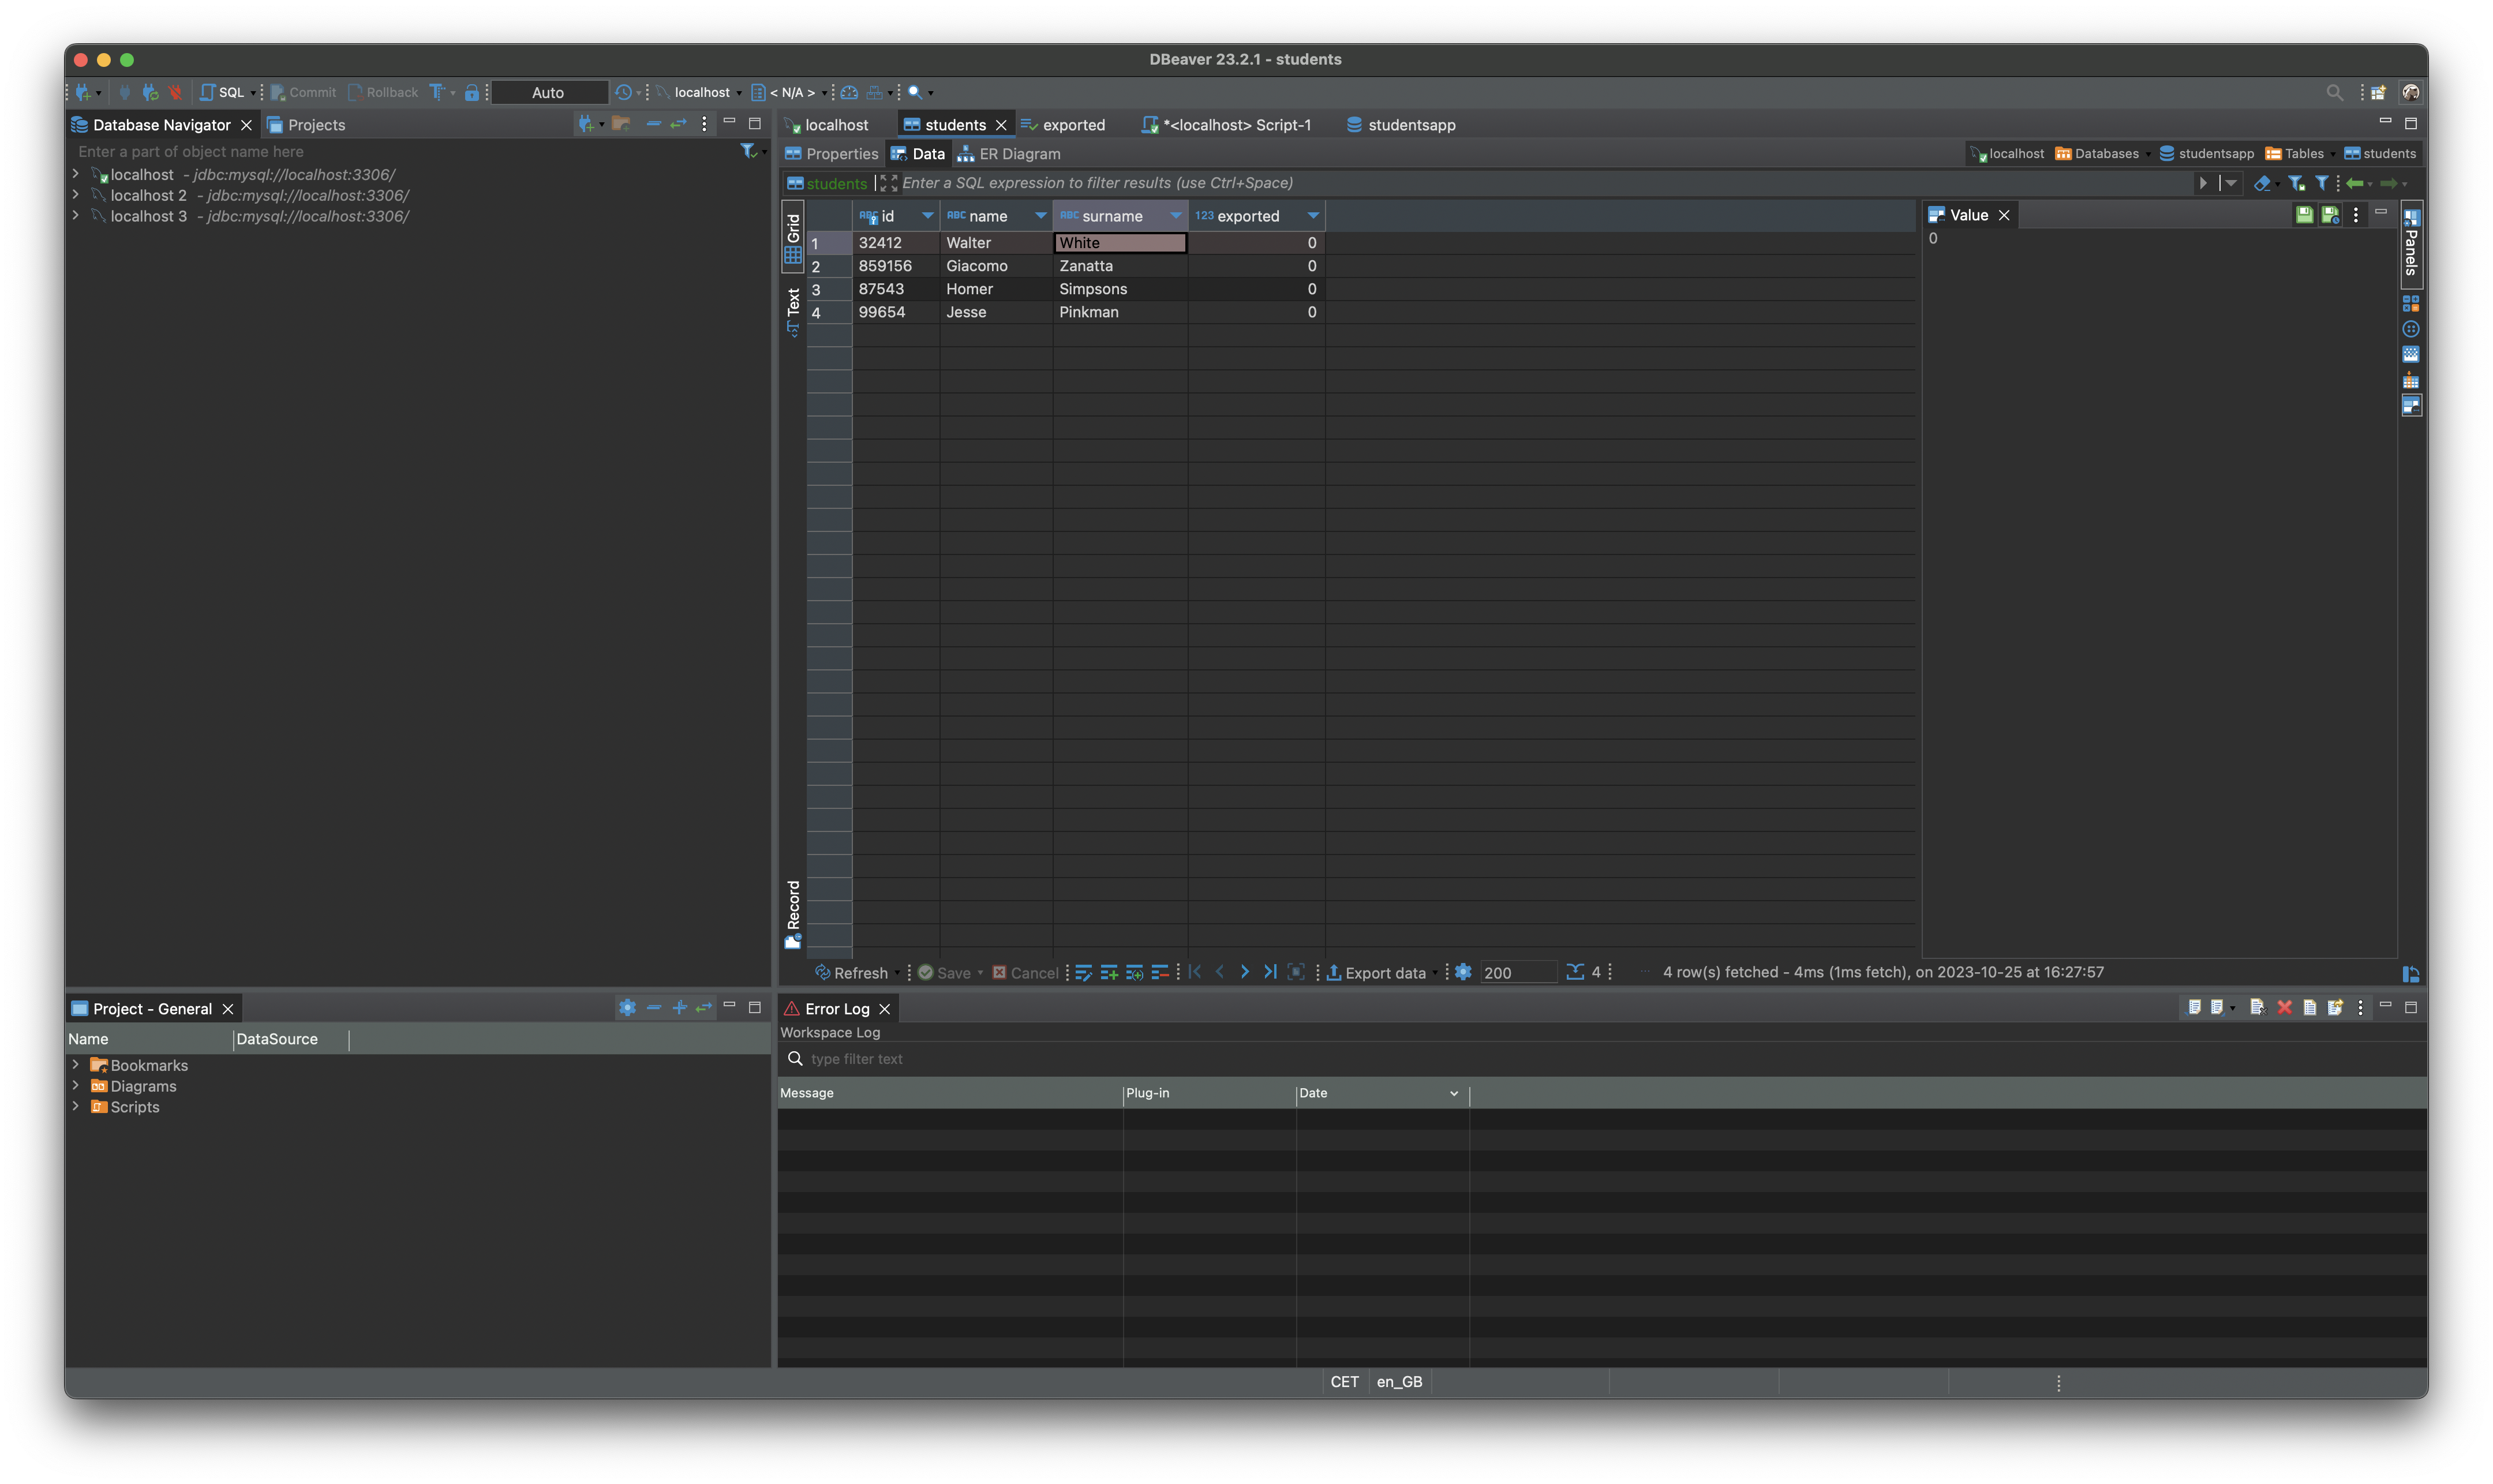This screenshot has width=2493, height=1484.
Task: Expand the localhost connection tree node
Action: tap(76, 174)
